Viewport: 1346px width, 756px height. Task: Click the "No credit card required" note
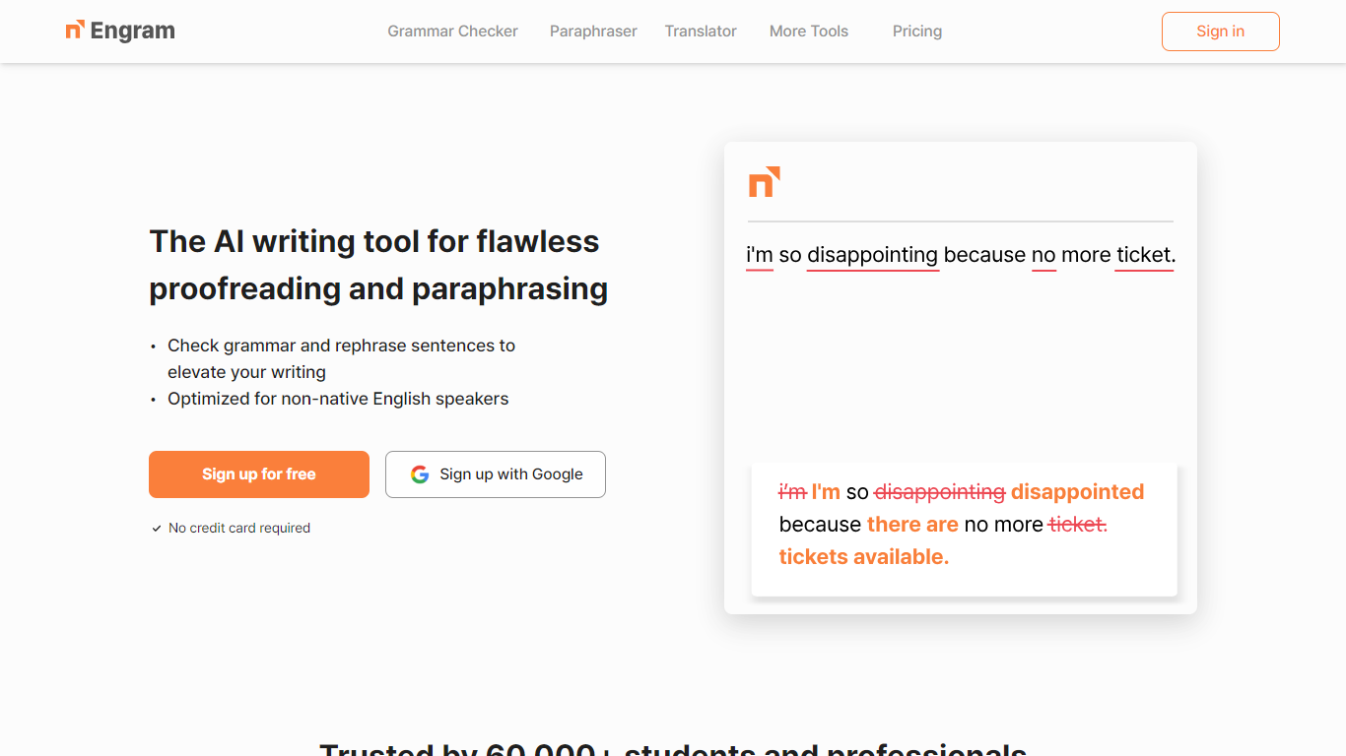[239, 529]
